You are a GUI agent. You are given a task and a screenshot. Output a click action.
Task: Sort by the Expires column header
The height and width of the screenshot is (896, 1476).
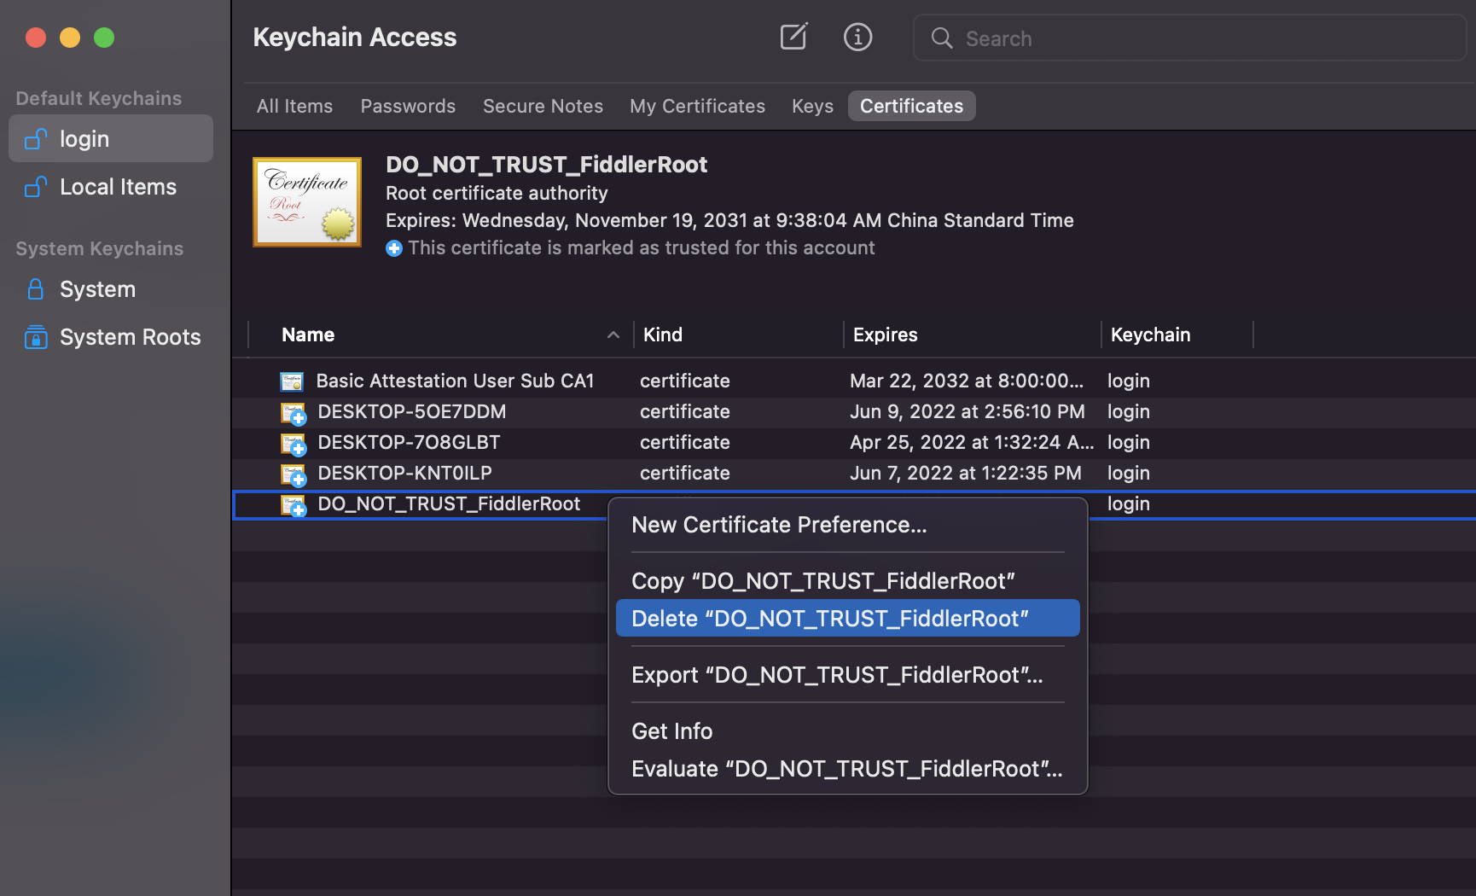pyautogui.click(x=886, y=335)
